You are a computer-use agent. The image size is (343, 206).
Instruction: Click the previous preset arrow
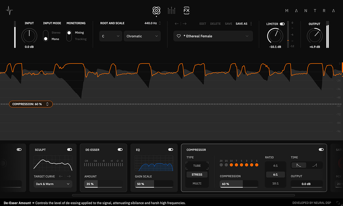tap(177, 24)
